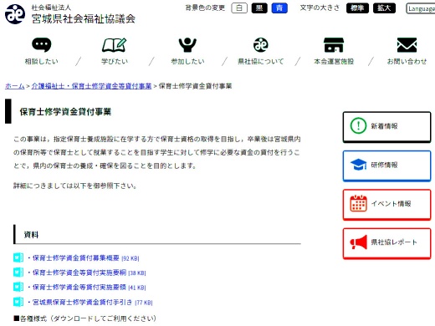This screenshot has width=435, height=326.
Task: Open the 本会運営施設 shop building icon
Action: tap(334, 45)
